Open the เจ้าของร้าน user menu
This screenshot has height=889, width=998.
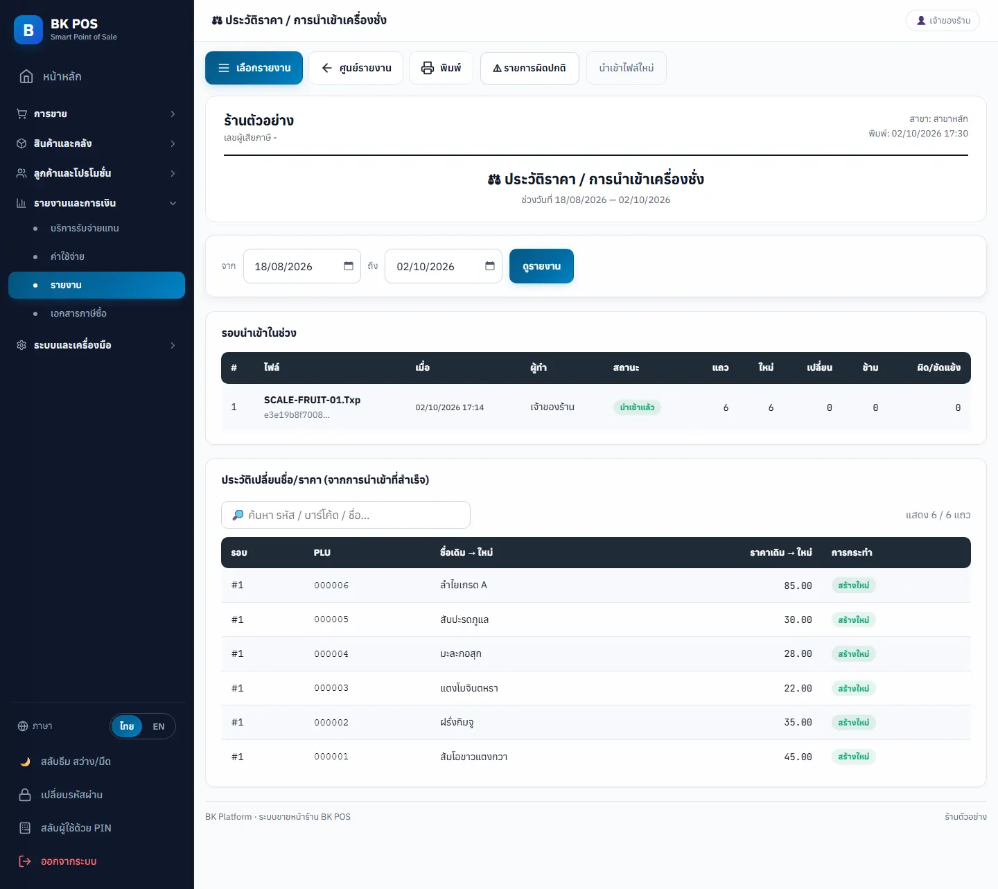[943, 21]
